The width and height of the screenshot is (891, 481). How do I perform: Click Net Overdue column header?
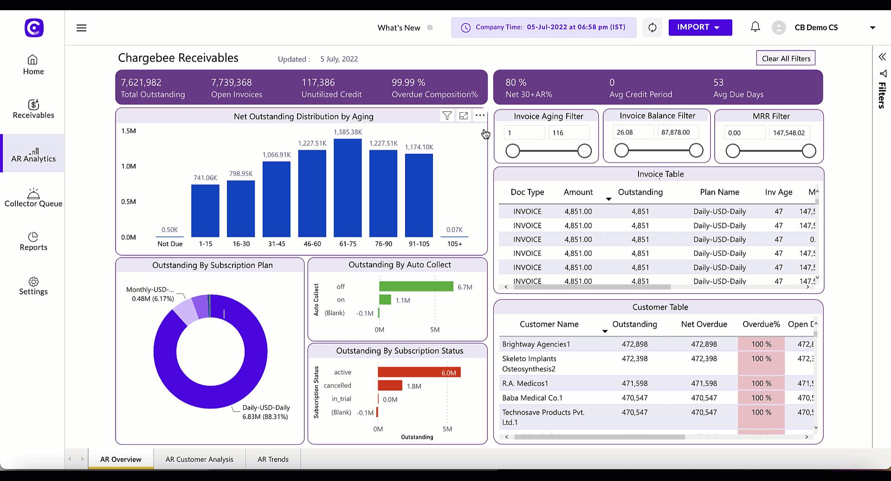(704, 325)
